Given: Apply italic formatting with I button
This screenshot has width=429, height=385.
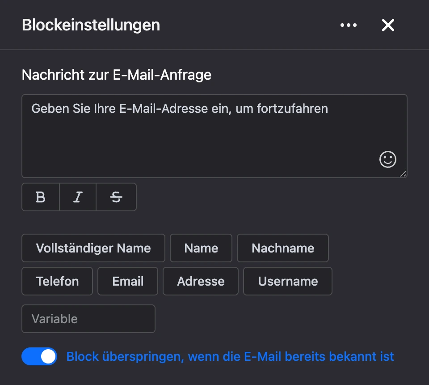Looking at the screenshot, I should pos(78,197).
